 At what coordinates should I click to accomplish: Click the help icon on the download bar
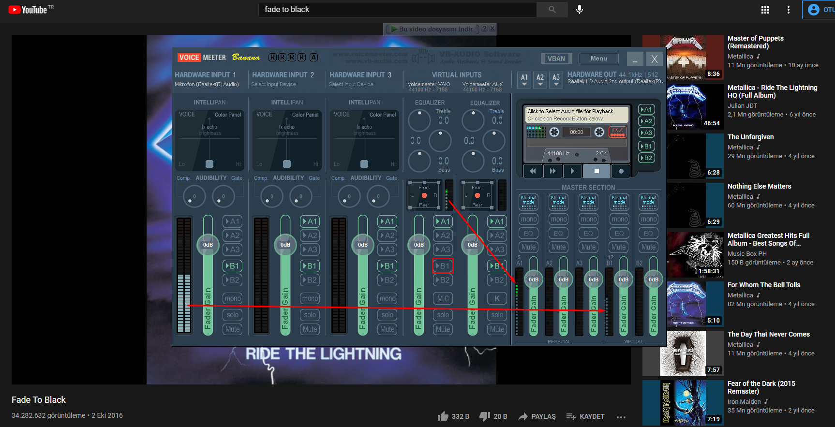pyautogui.click(x=484, y=29)
